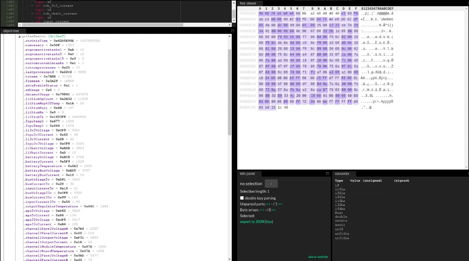469x261 pixels.
Task: Fold code at line 1484
Action: [x=16, y=6]
